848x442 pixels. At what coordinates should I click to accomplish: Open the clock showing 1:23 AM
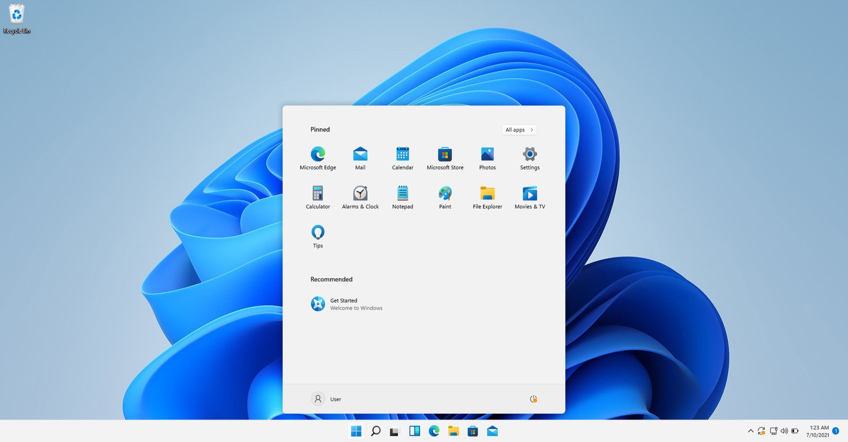click(x=818, y=431)
